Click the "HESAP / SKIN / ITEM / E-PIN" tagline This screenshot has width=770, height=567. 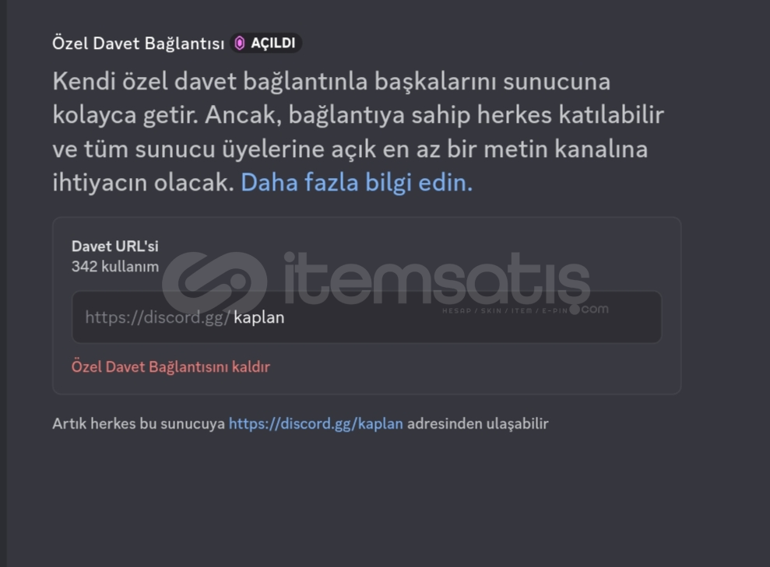click(505, 310)
